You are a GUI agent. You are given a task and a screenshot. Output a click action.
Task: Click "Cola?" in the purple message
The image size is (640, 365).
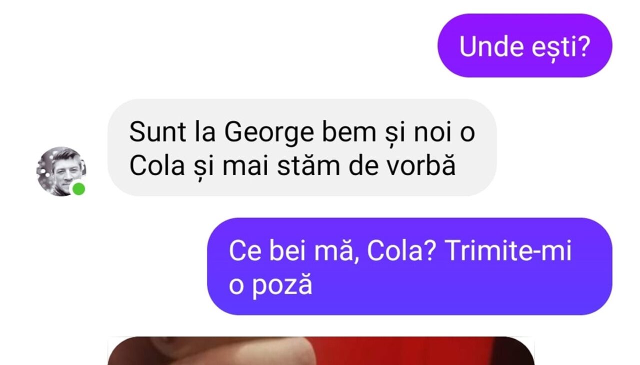point(401,251)
